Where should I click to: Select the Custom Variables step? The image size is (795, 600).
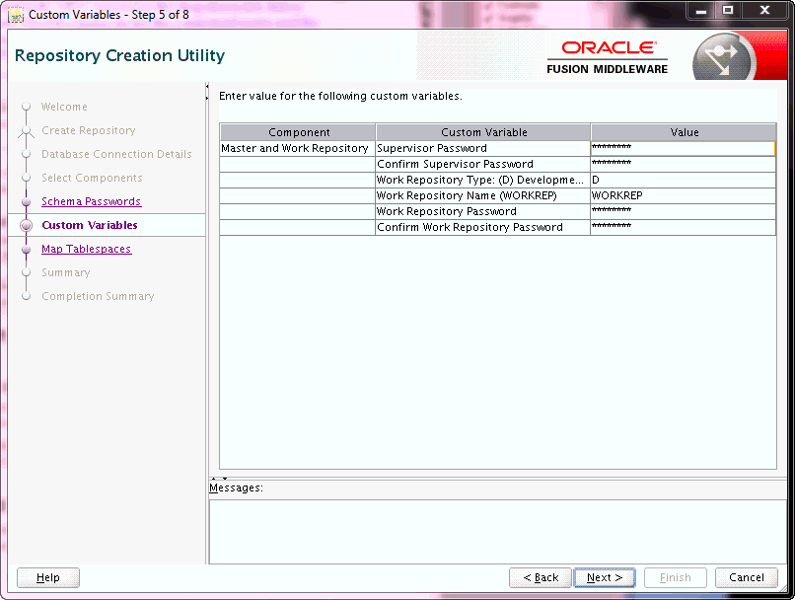coord(90,225)
